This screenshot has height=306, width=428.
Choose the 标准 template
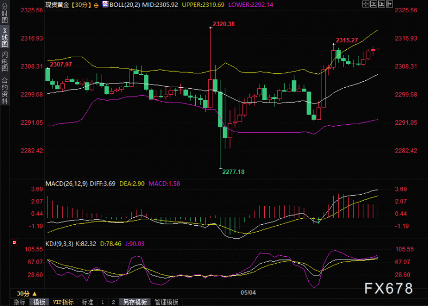coord(87,302)
